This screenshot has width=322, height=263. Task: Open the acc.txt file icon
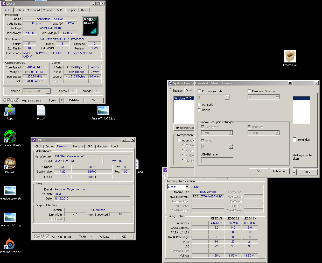coord(41,110)
